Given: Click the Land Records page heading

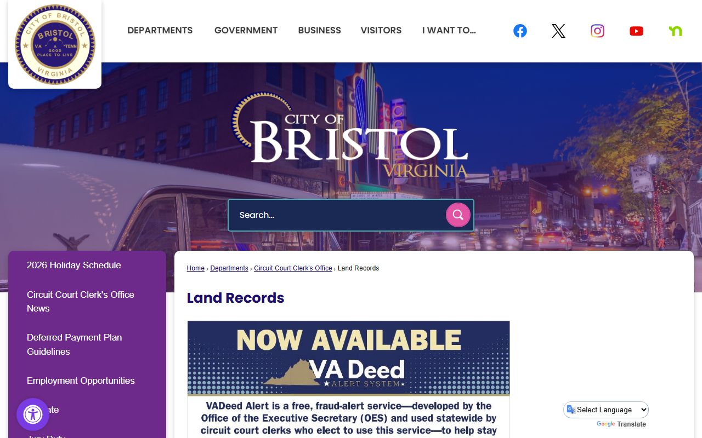Looking at the screenshot, I should (x=235, y=298).
